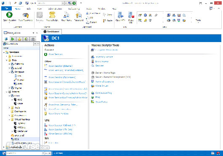Click Open Session (External) link
This screenshot has width=223, height=156.
pyautogui.click(x=61, y=66)
